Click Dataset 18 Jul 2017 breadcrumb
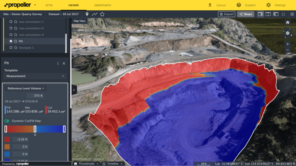Viewport: 296px width, 166px height. [x=64, y=14]
